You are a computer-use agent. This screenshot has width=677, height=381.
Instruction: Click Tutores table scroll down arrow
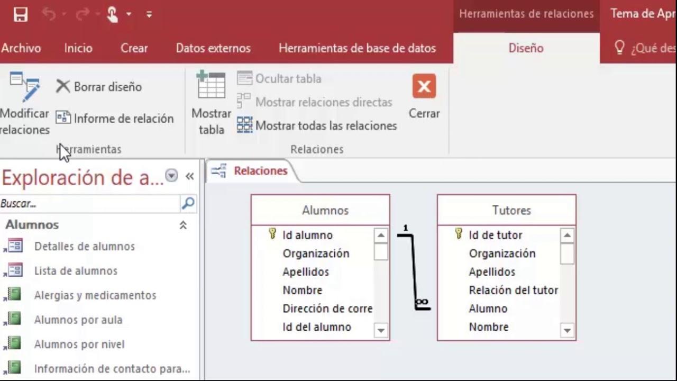click(567, 331)
